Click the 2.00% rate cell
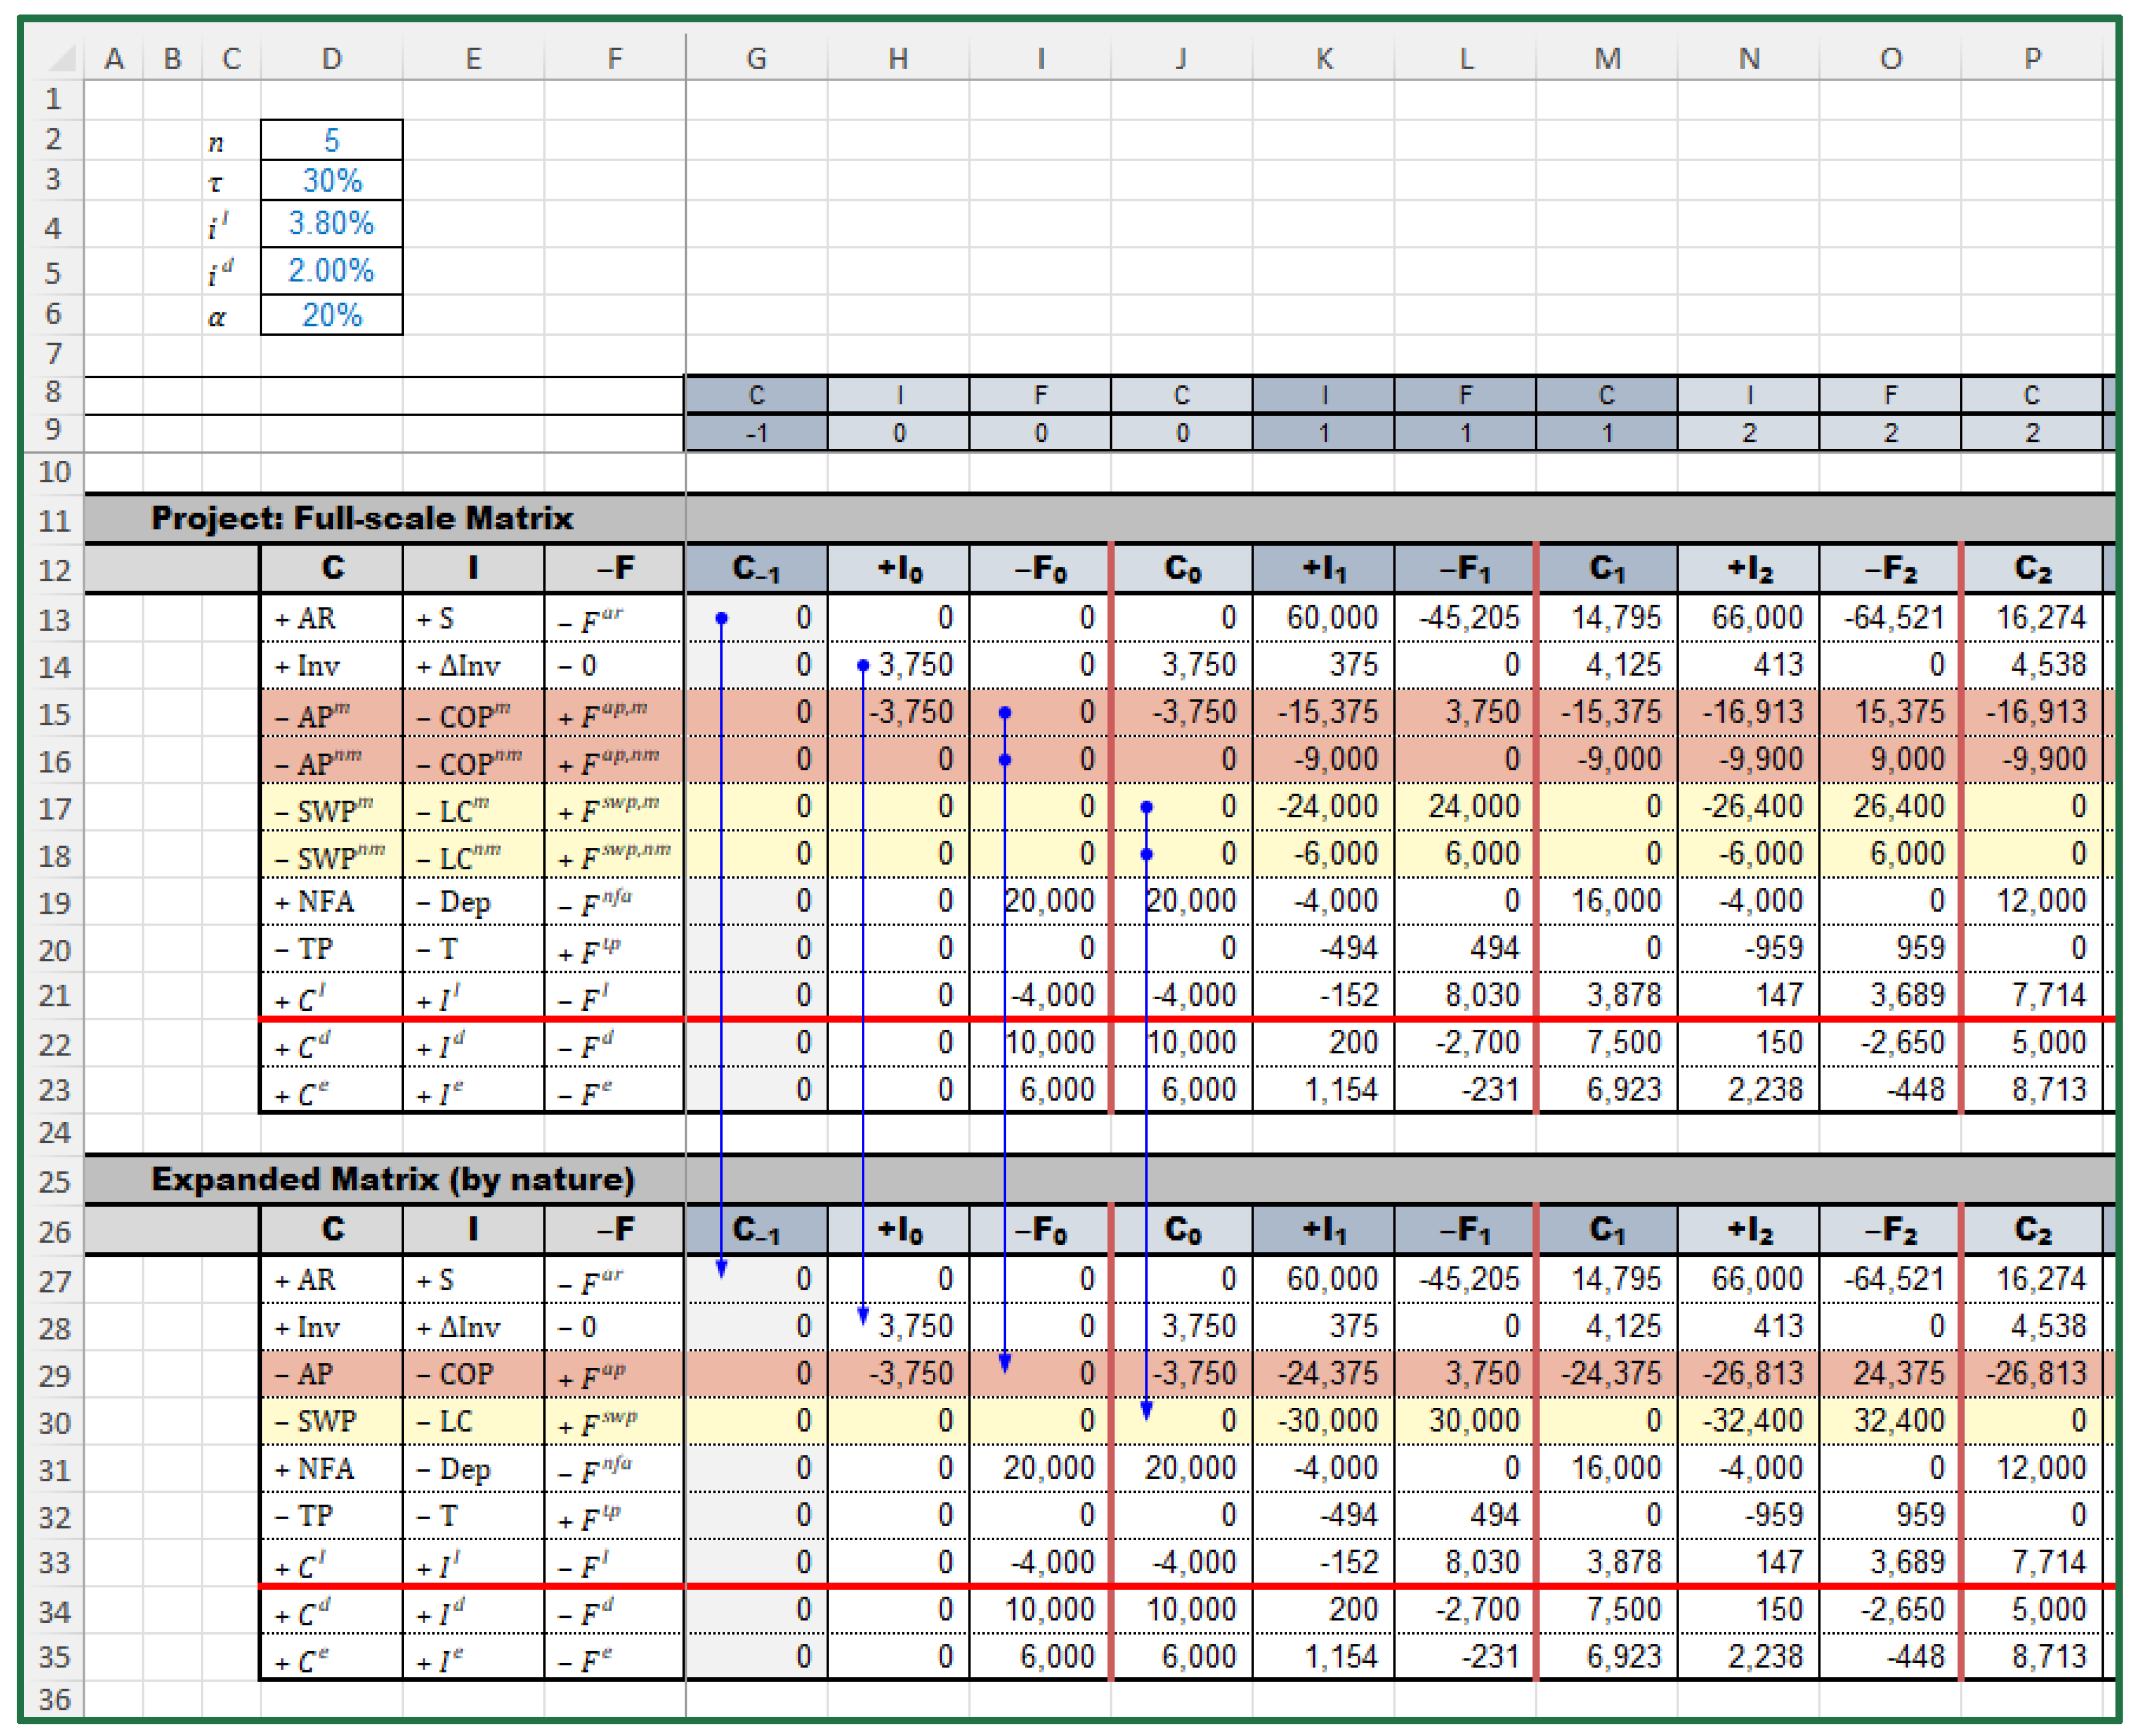Image resolution: width=2140 pixels, height=1736 pixels. (331, 270)
